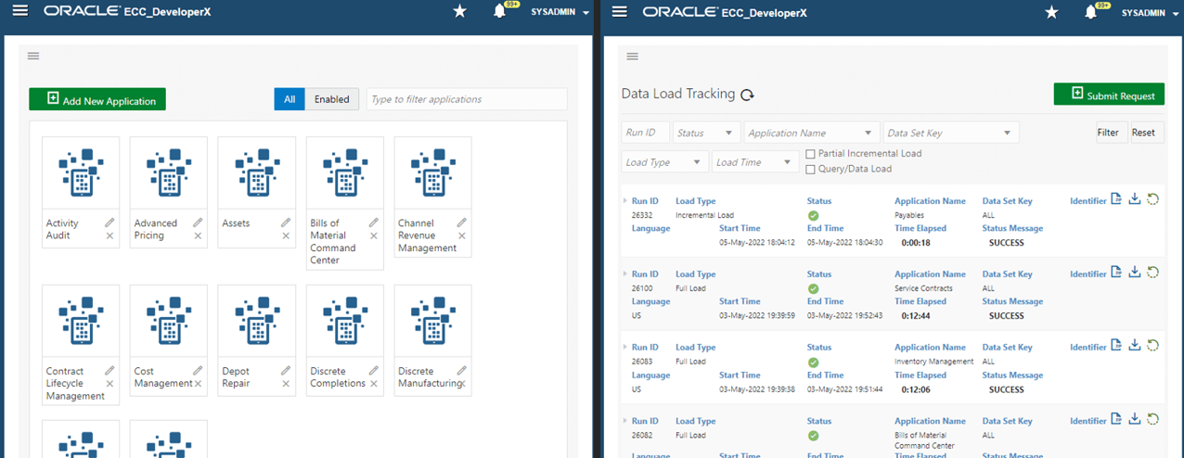
Task: Download log for Run ID 26332
Action: [1134, 199]
